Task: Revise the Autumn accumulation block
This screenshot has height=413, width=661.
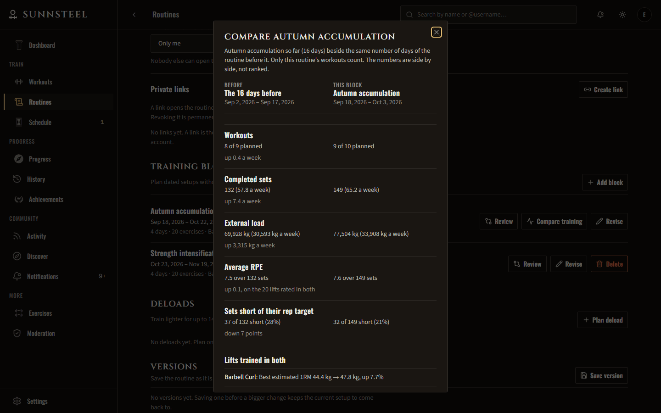Action: [609, 221]
